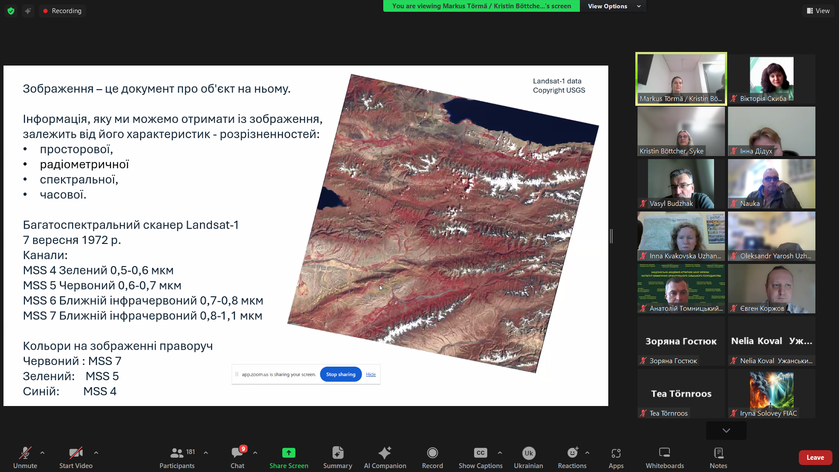839x472 pixels.
Task: Open meeting Notes
Action: pos(718,457)
